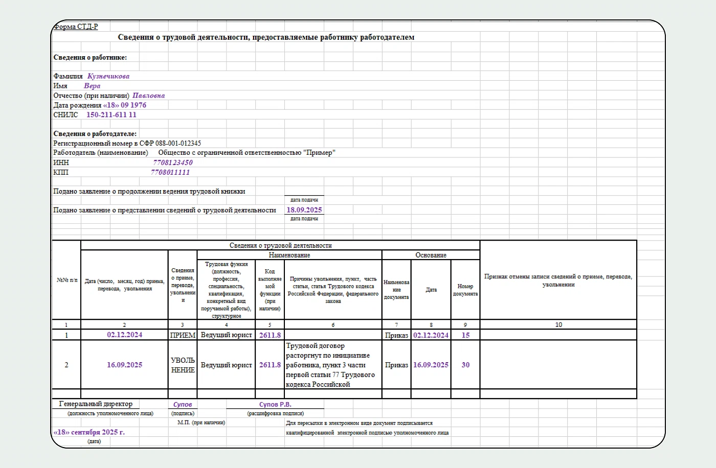Click the order date '02.12.2024' in column 8
The width and height of the screenshot is (716, 468).
[x=431, y=335]
